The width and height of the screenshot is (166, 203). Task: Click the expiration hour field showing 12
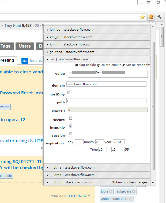(103, 149)
